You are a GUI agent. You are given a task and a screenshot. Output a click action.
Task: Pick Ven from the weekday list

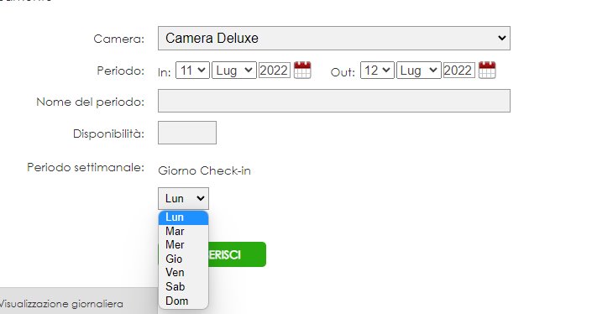pyautogui.click(x=183, y=273)
